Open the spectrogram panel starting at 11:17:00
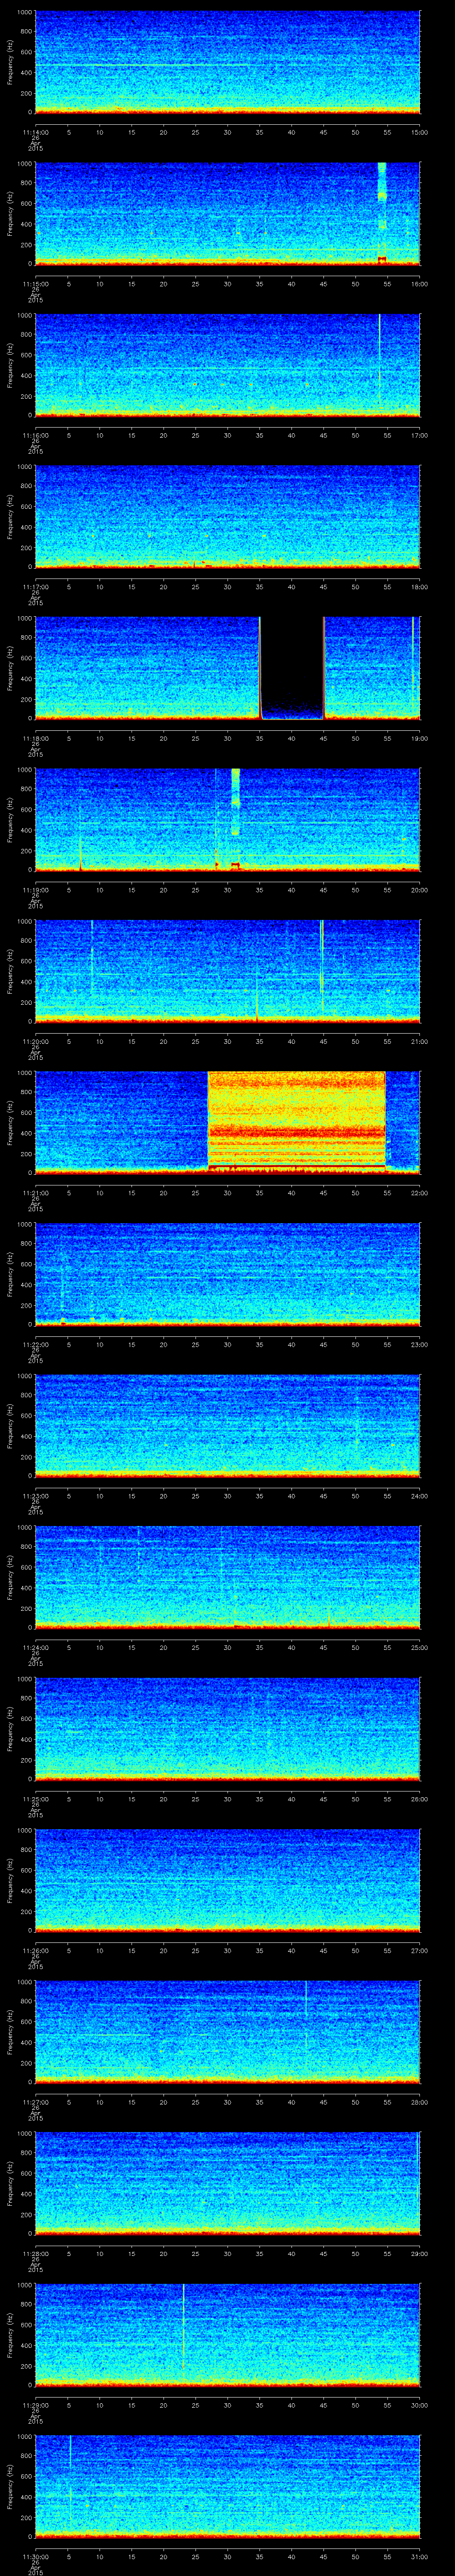This screenshot has height=2576, width=455. pos(228,516)
